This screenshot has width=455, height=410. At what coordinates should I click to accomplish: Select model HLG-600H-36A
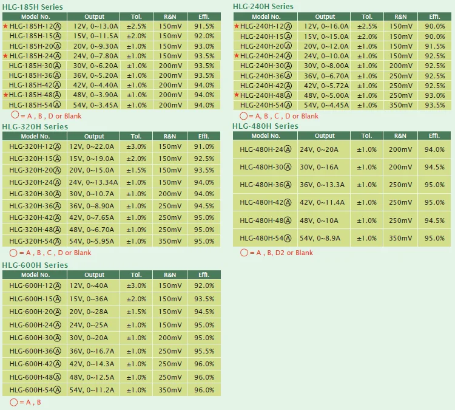click(35, 351)
